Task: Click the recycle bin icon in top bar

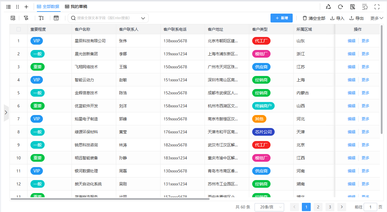Action: pos(328,7)
